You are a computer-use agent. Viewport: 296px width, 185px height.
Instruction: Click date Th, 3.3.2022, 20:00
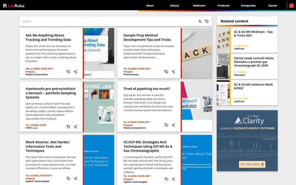point(137,177)
